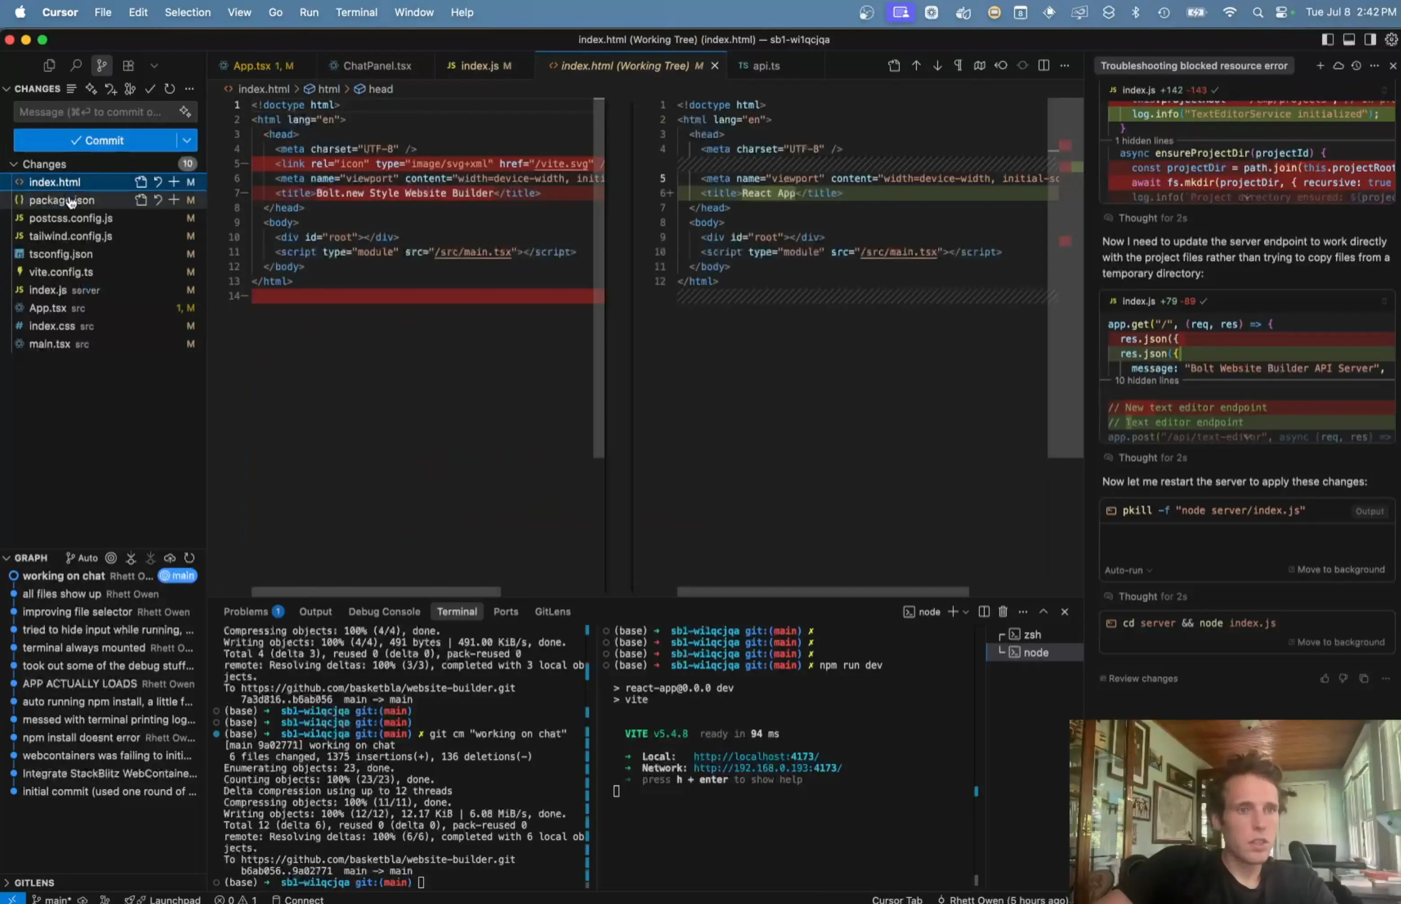
Task: Kill terminal trash icon
Action: click(1003, 611)
